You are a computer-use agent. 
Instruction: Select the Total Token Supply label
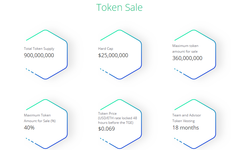(x=39, y=49)
